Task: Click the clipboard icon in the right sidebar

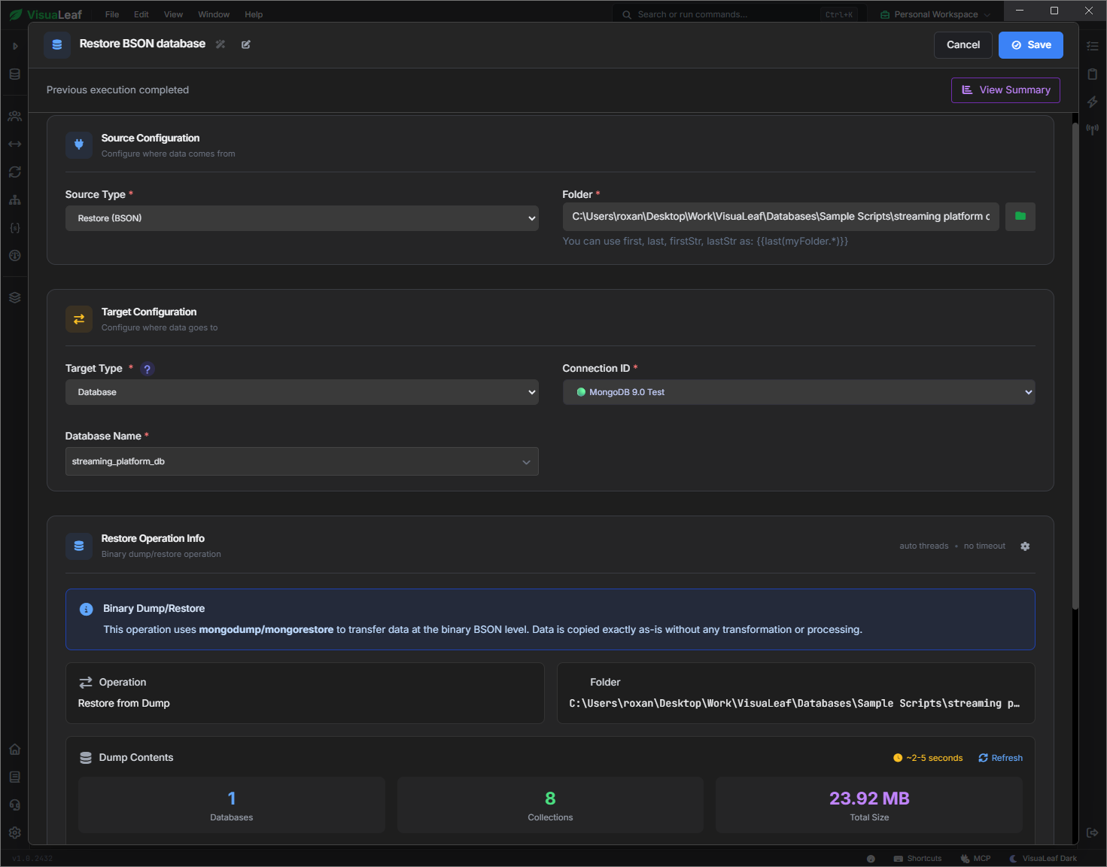Action: 1093,74
